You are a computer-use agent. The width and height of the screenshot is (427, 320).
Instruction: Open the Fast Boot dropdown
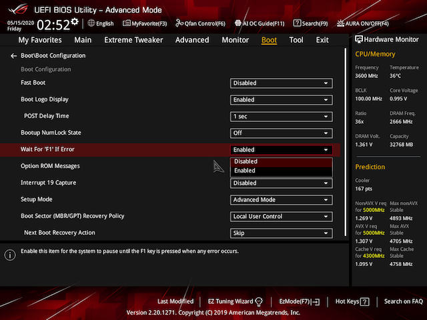(x=282, y=83)
